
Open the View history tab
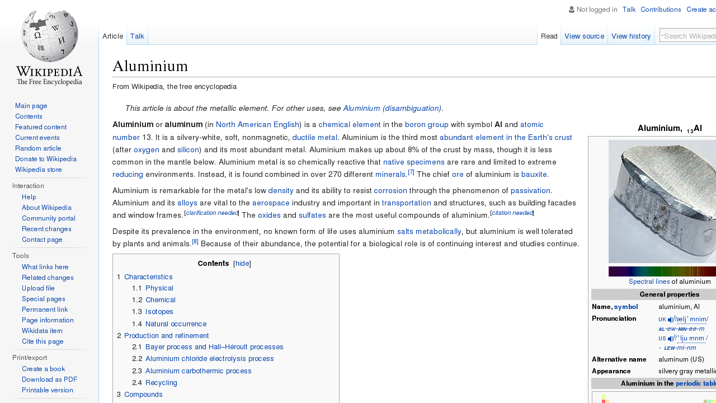click(x=631, y=36)
